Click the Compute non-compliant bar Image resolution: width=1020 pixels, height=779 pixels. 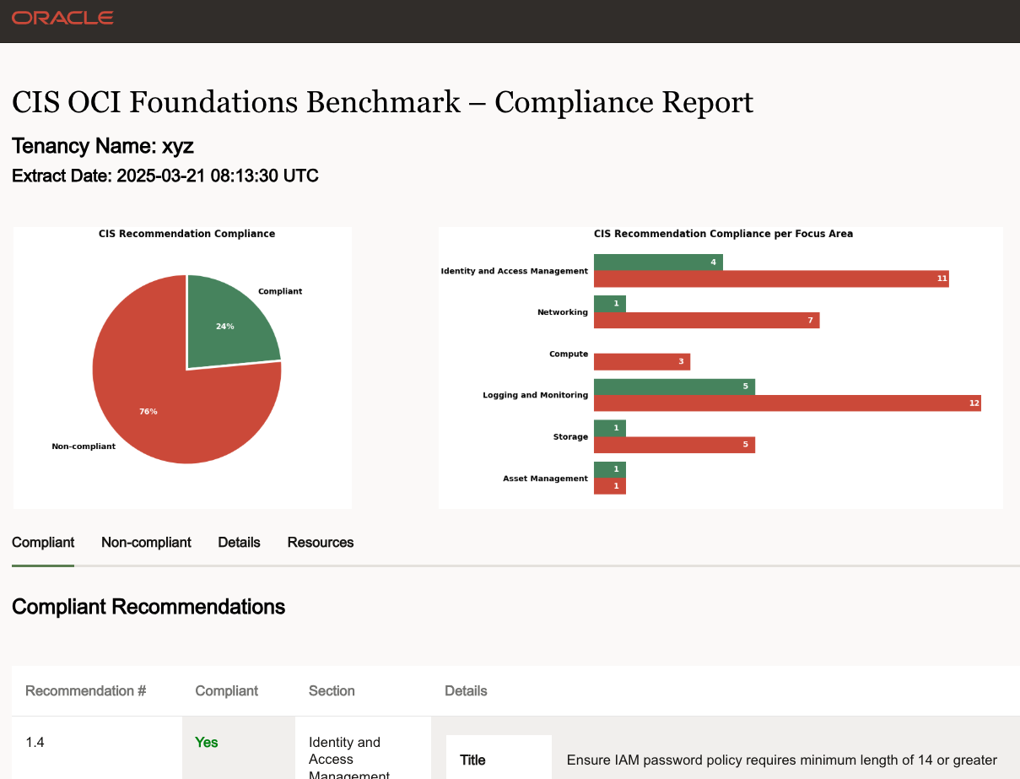click(x=641, y=361)
